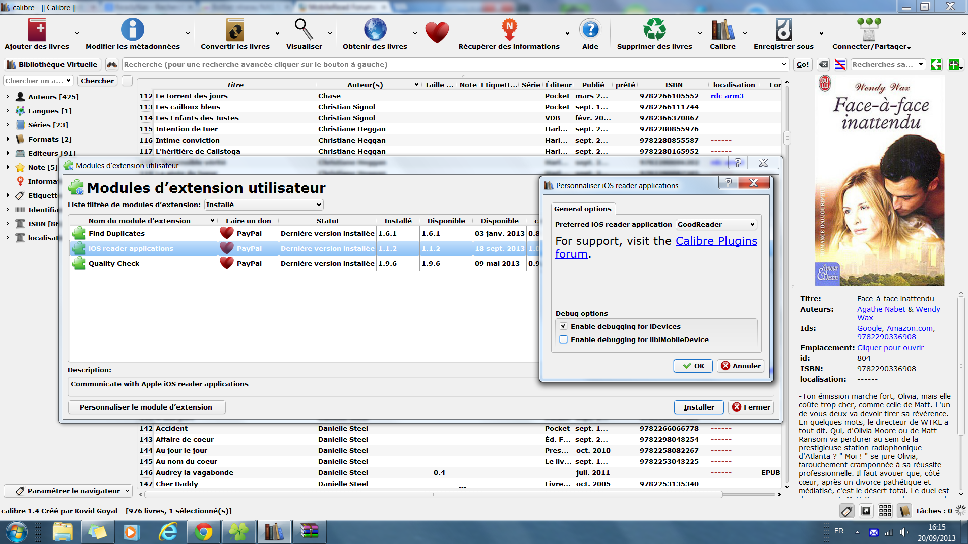968x544 pixels.
Task: Click Personnaliser le module d'extension button
Action: click(146, 407)
